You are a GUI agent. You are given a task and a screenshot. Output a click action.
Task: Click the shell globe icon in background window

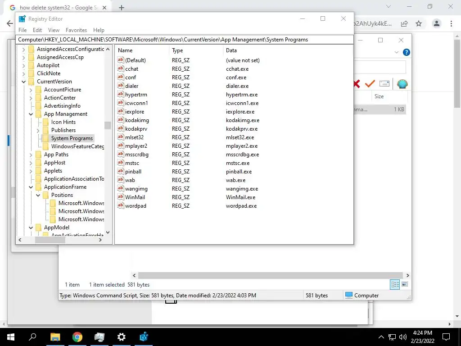tap(402, 84)
